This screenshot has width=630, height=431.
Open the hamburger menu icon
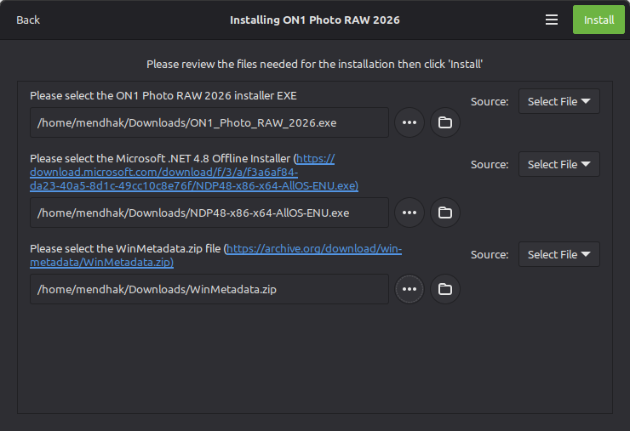click(x=552, y=20)
